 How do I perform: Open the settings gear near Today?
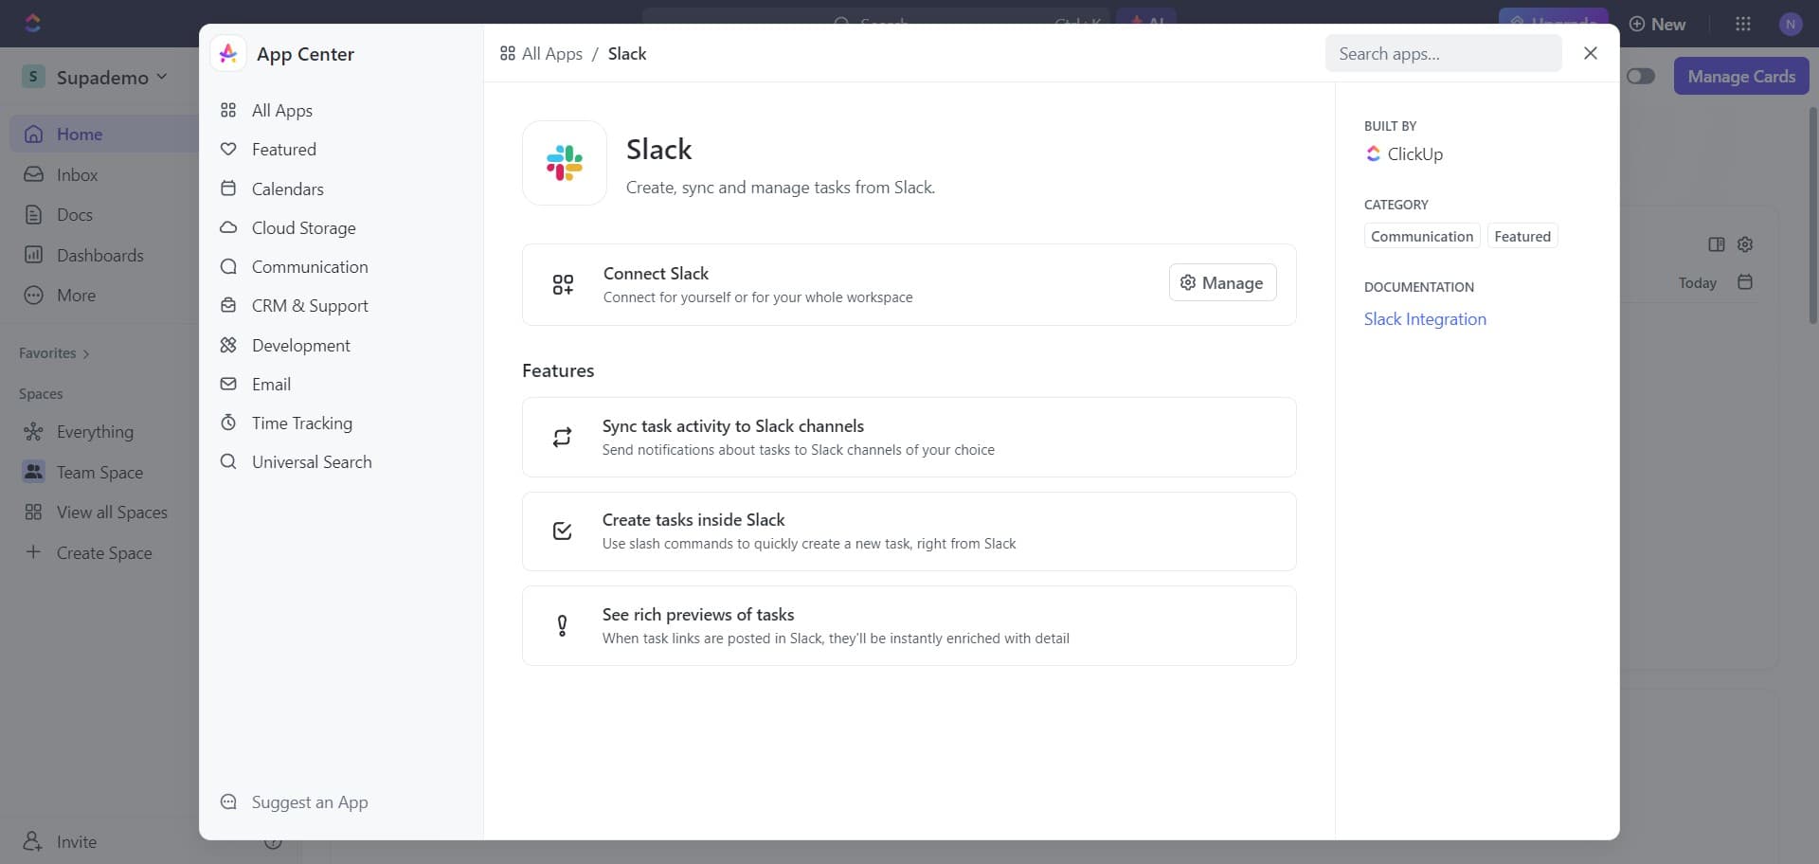[x=1746, y=244]
